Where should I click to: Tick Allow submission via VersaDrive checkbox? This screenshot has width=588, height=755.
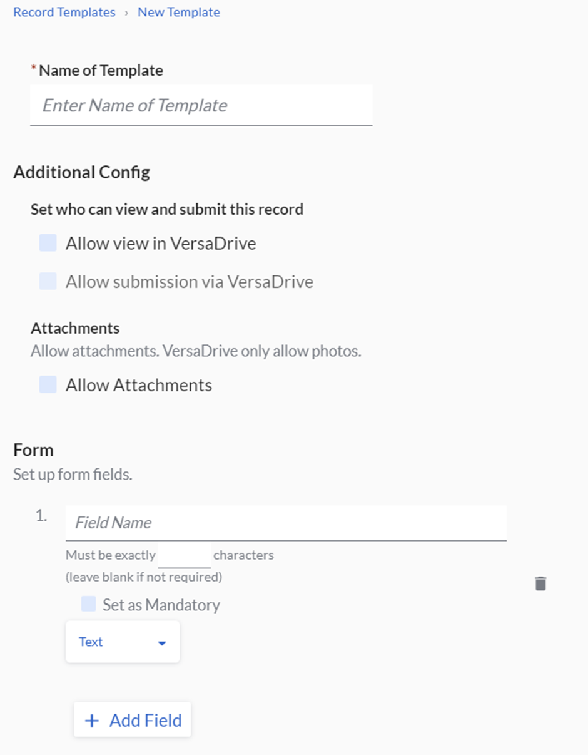(48, 281)
